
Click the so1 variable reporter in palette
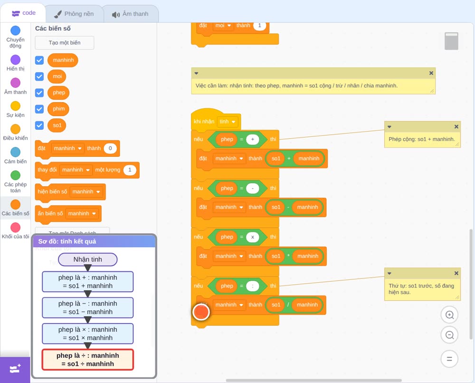click(x=57, y=125)
